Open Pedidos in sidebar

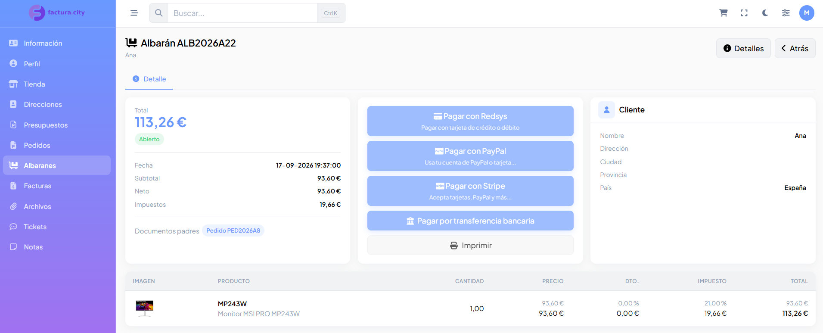[x=57, y=145]
